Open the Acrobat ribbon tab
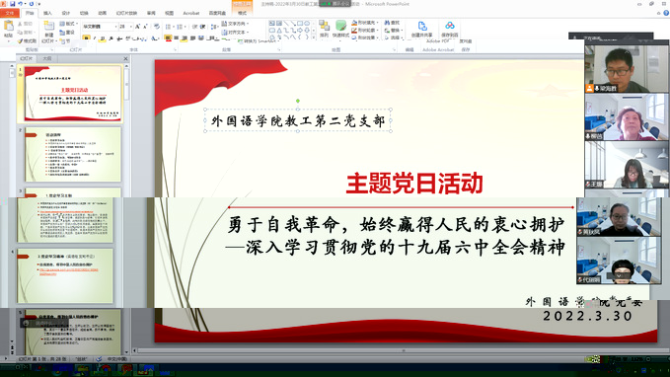The image size is (670, 377). click(x=191, y=13)
